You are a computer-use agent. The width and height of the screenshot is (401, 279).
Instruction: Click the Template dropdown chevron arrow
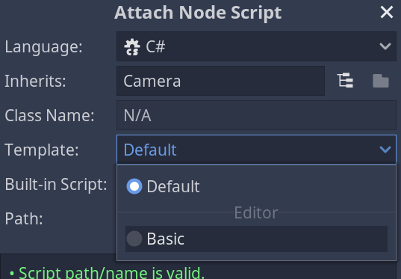click(x=385, y=150)
